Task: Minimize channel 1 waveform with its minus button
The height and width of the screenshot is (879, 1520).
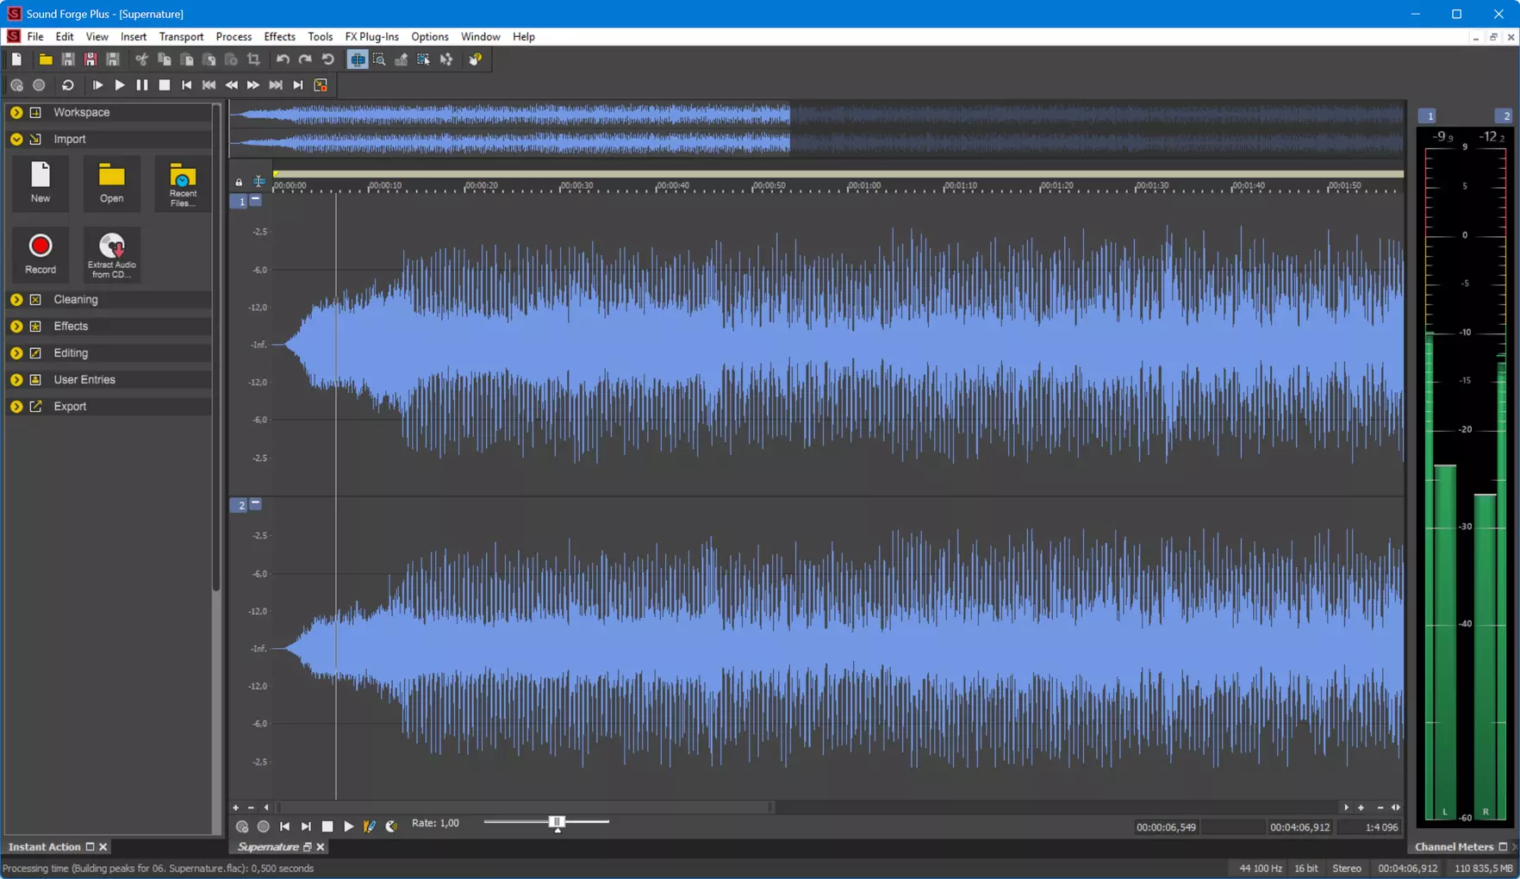Action: click(256, 200)
